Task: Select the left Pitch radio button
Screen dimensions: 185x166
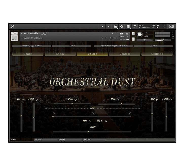Action: (37, 100)
